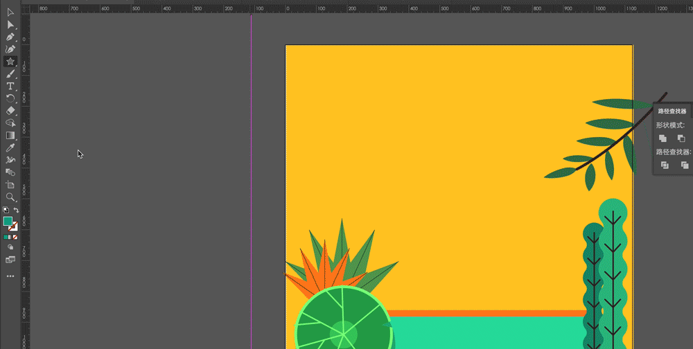Open Edit Toolbar three-dots menu
The height and width of the screenshot is (349, 693).
(10, 276)
